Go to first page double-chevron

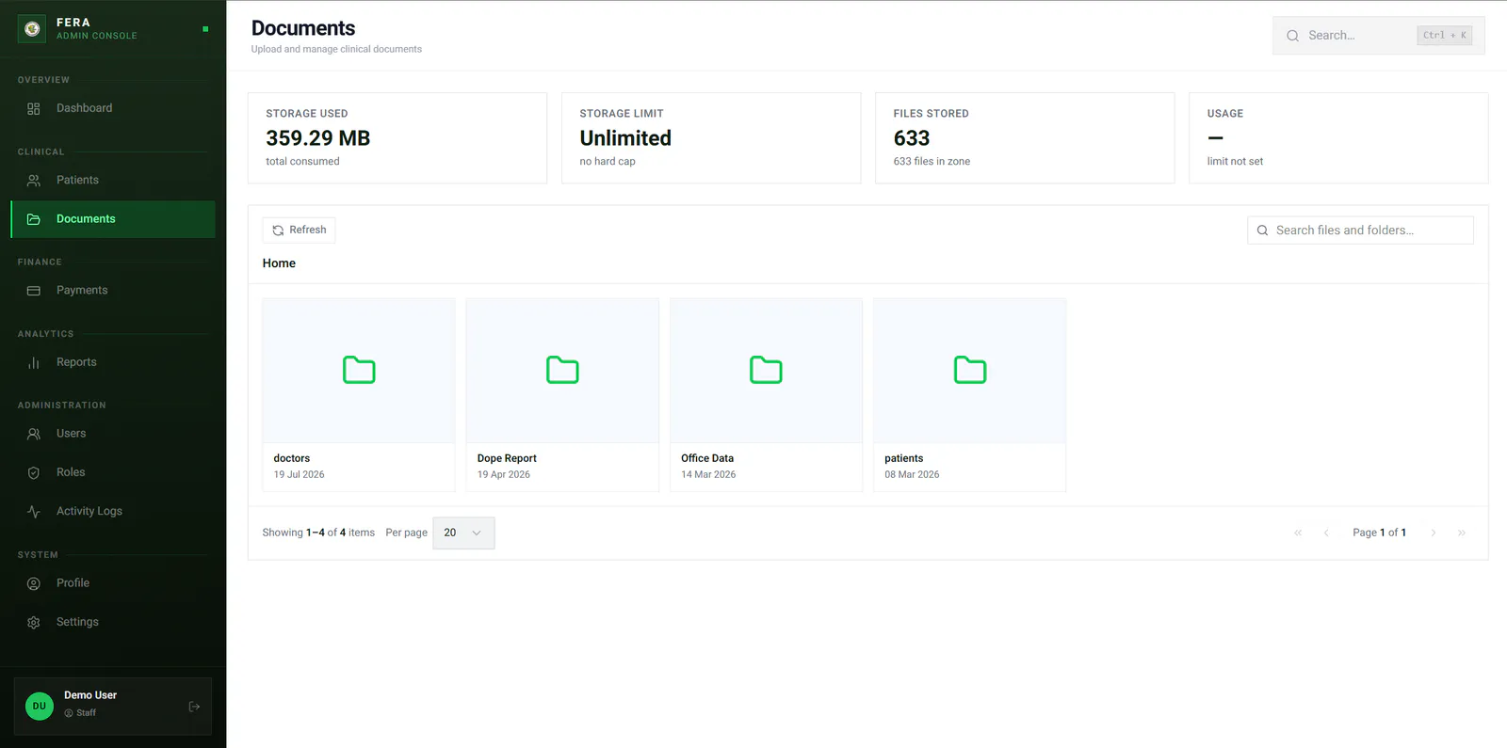[1298, 533]
